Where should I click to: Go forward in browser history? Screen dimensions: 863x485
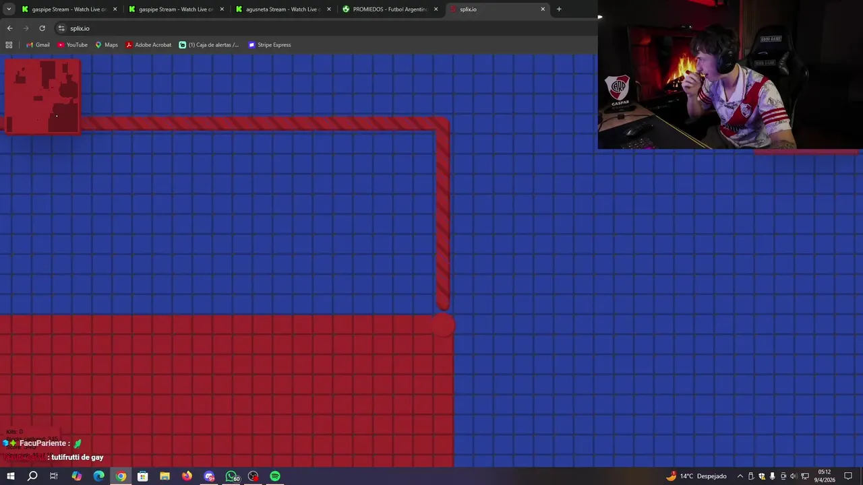[26, 28]
